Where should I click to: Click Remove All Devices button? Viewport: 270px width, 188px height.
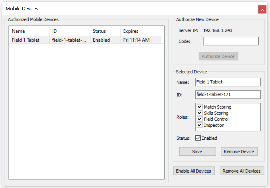(x=242, y=171)
